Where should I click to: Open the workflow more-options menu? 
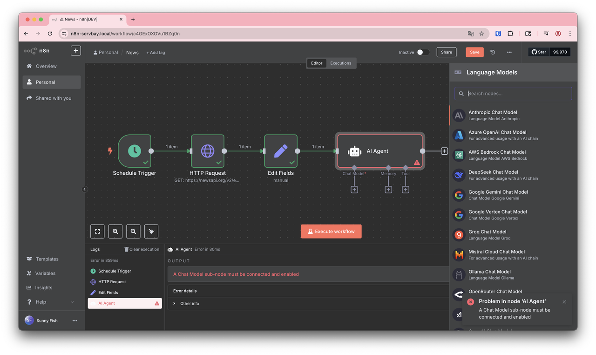[509, 52]
